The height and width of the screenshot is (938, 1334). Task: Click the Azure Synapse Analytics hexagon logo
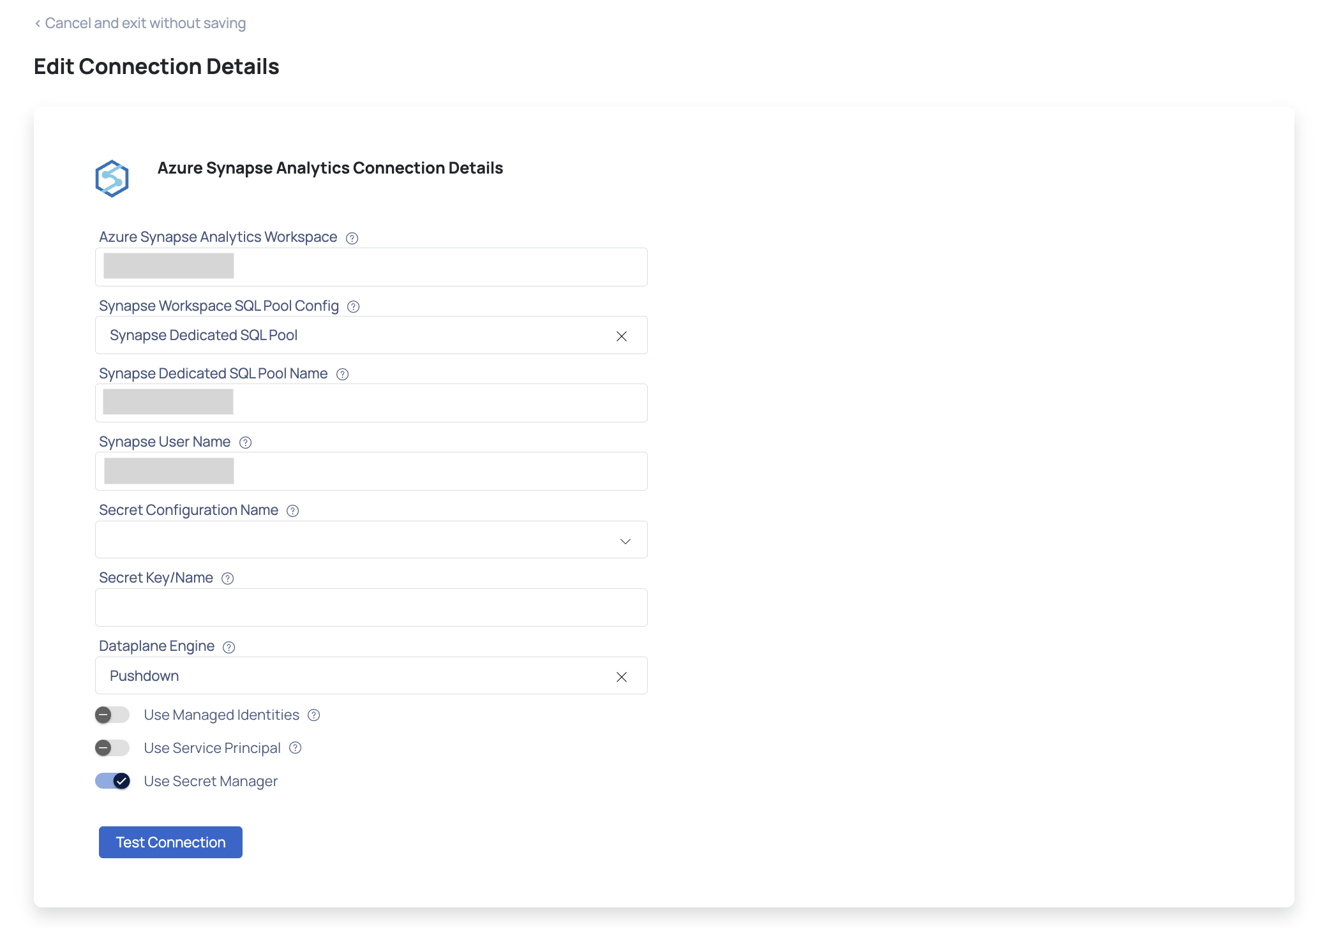(x=112, y=179)
